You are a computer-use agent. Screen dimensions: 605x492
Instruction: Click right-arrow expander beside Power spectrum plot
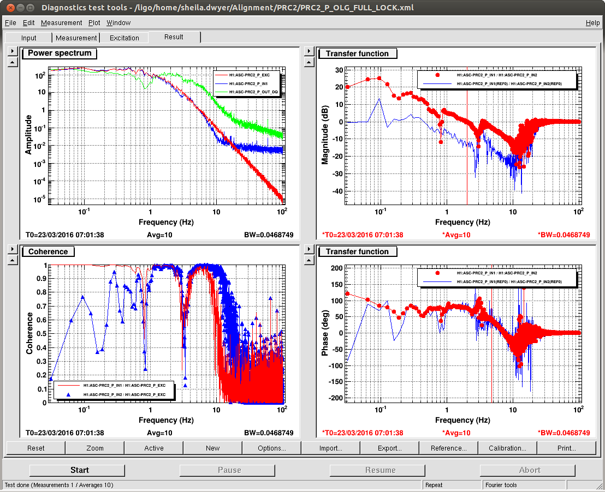(x=13, y=51)
